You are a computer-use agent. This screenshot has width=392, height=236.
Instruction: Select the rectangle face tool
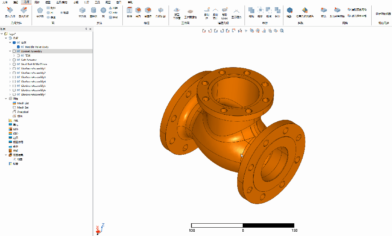pos(51,8)
